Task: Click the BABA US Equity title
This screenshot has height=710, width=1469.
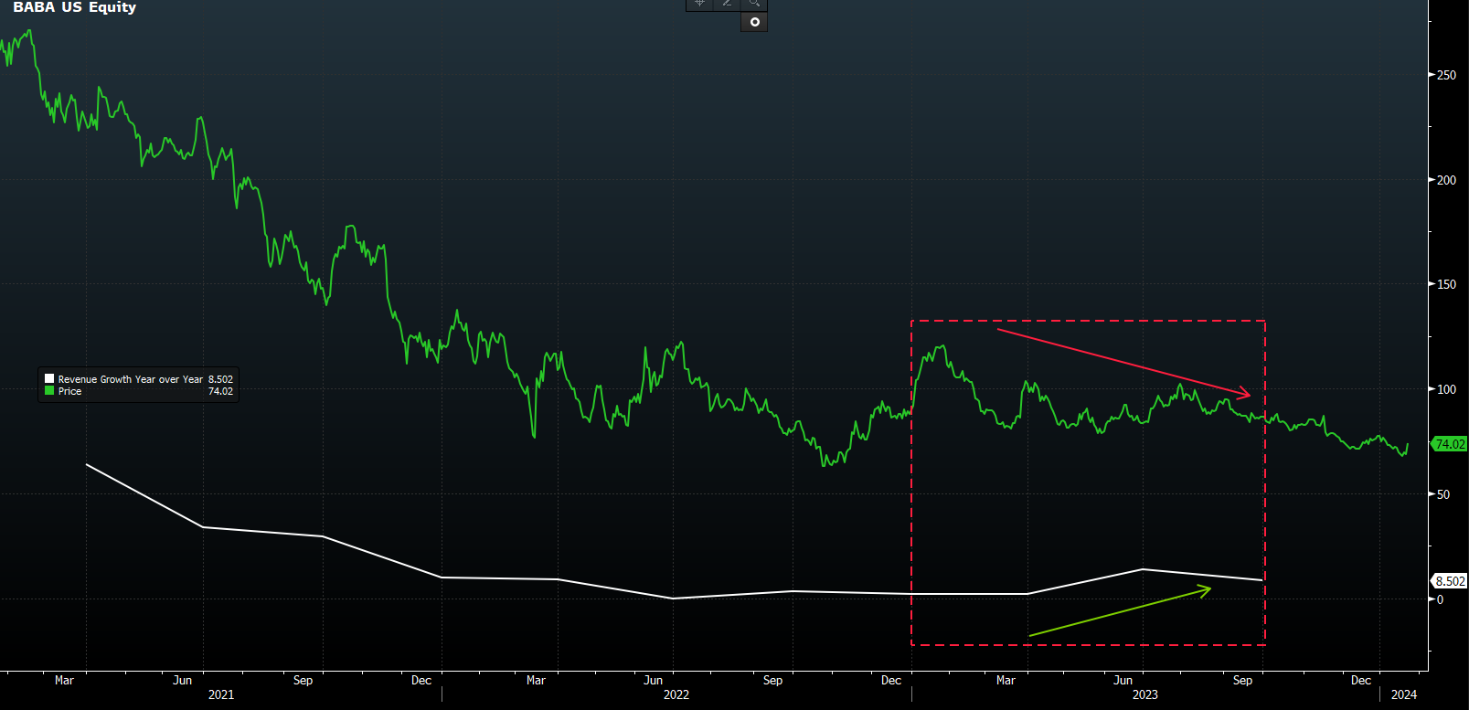Action: tap(74, 7)
